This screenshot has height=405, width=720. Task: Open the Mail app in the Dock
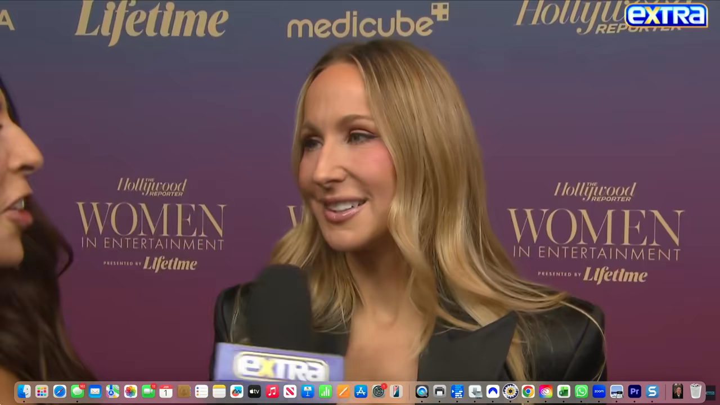[x=95, y=391]
